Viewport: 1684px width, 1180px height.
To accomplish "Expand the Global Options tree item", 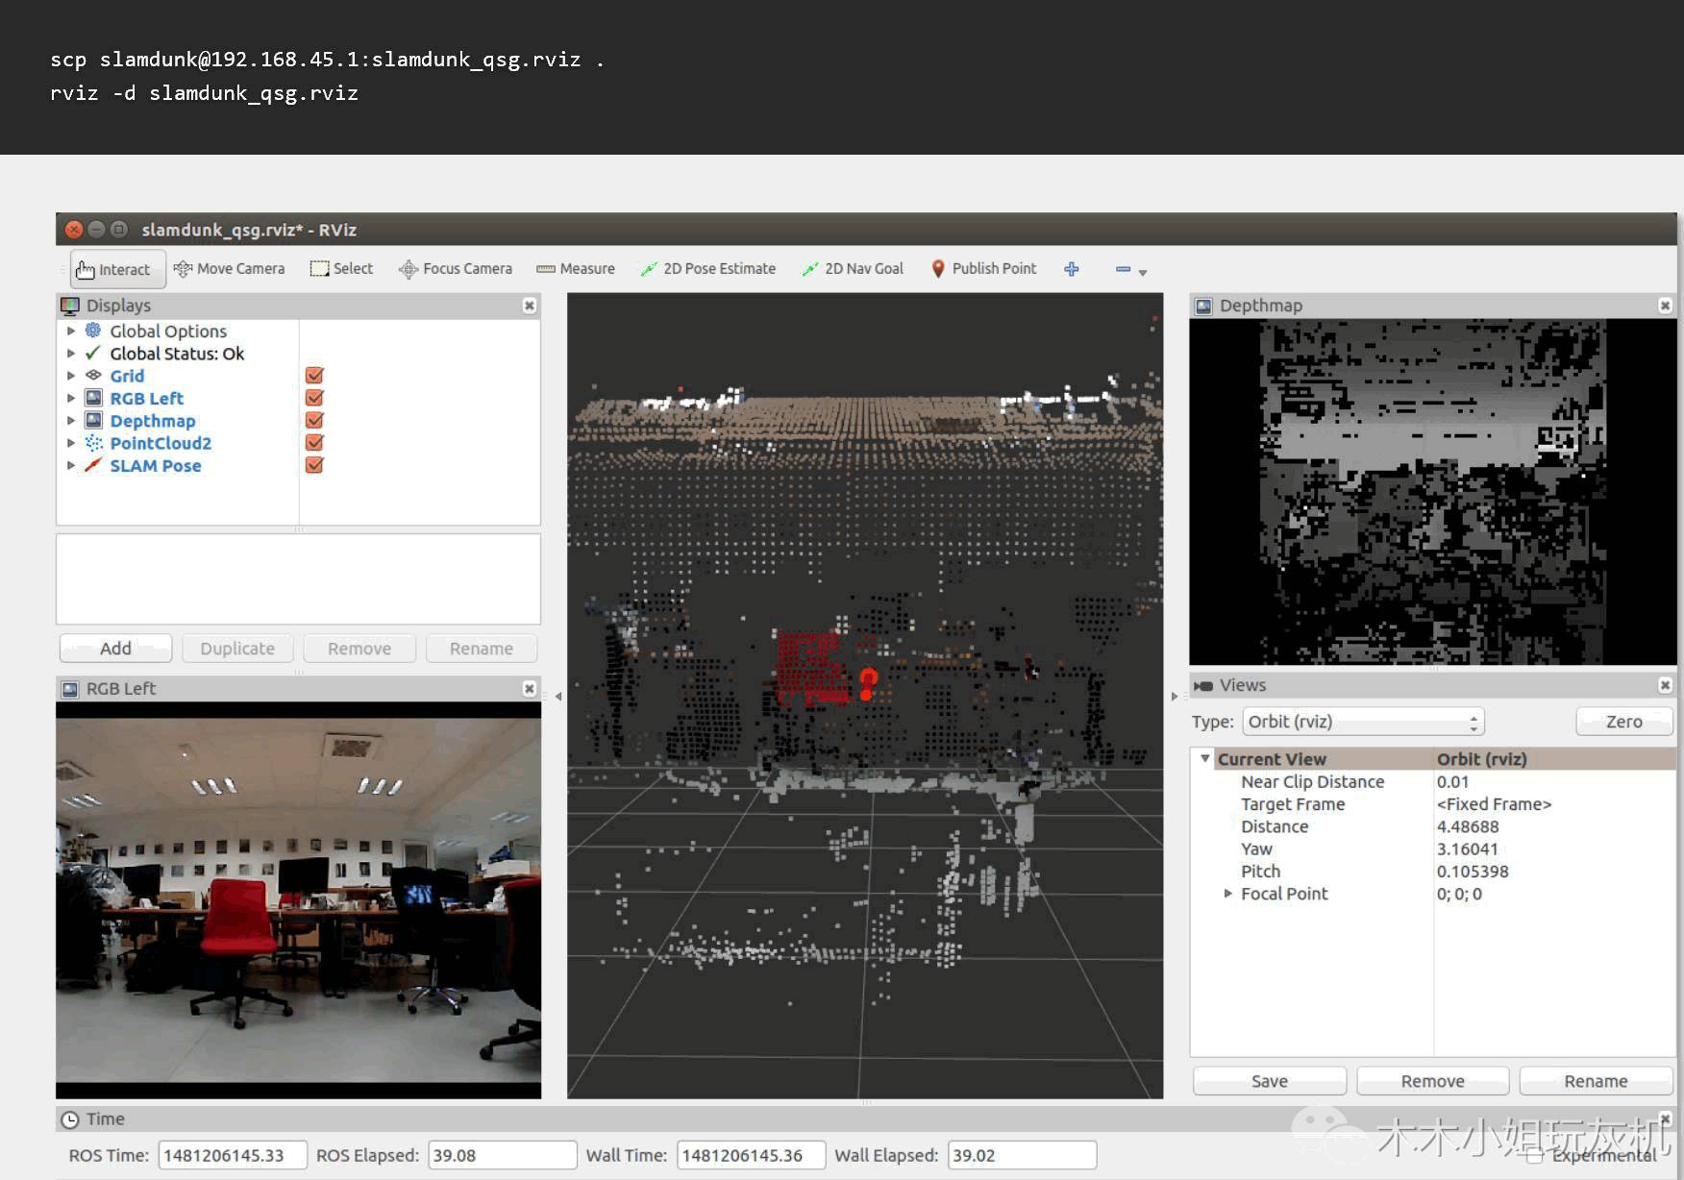I will point(71,331).
